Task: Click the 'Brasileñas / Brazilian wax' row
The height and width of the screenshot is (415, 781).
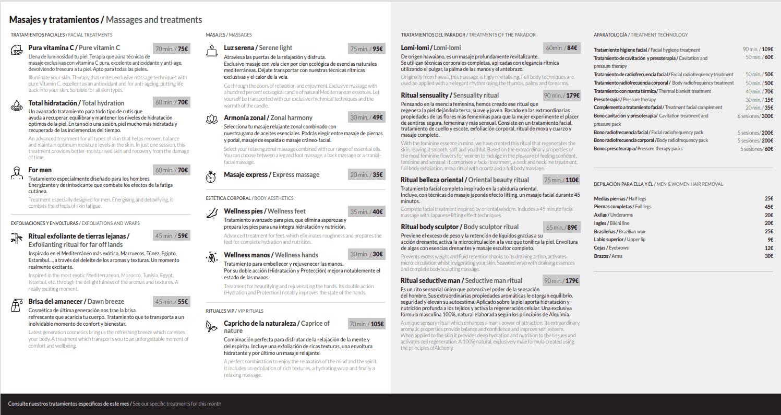Action: 683,231
